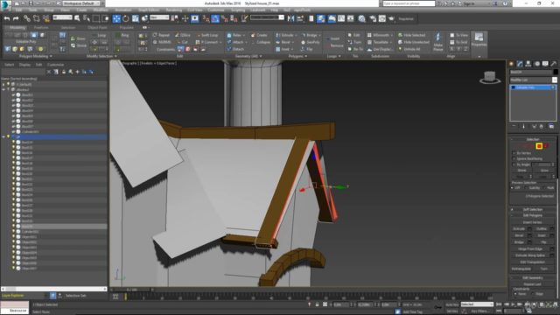Toggle the visibility eye of Cylinder001

coord(14,131)
